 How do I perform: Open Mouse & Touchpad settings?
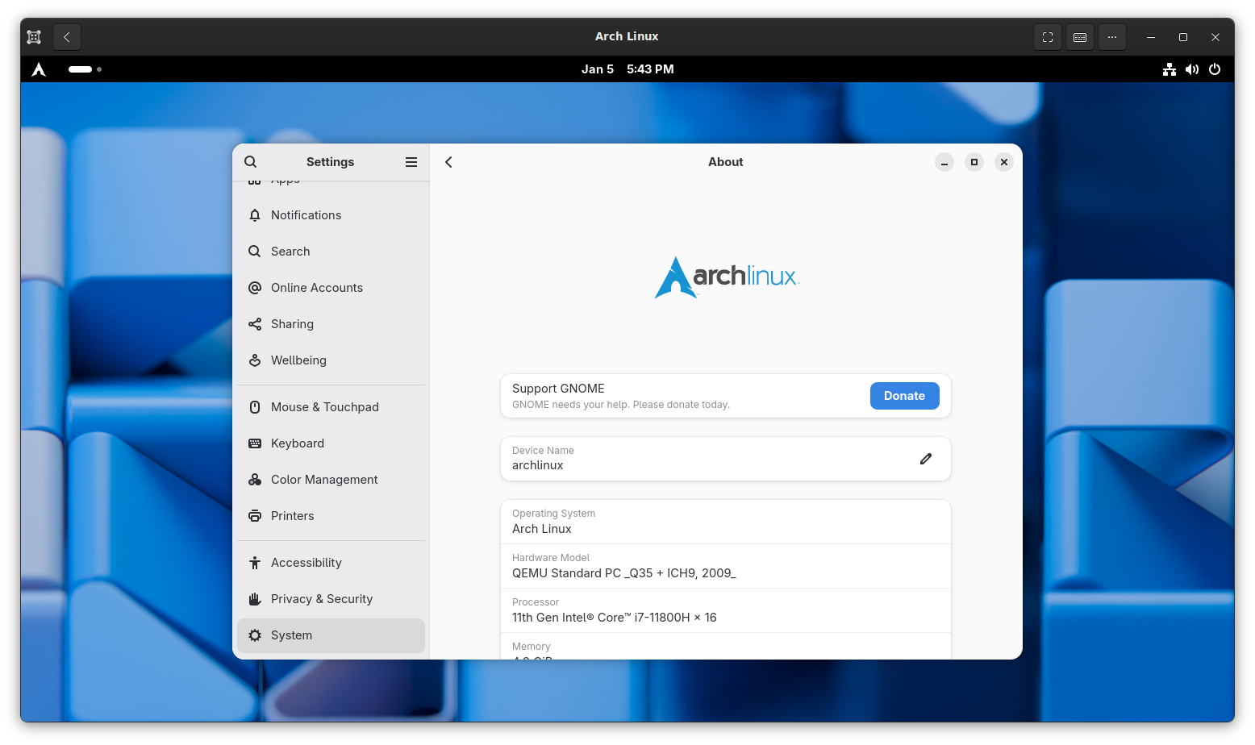tap(324, 407)
